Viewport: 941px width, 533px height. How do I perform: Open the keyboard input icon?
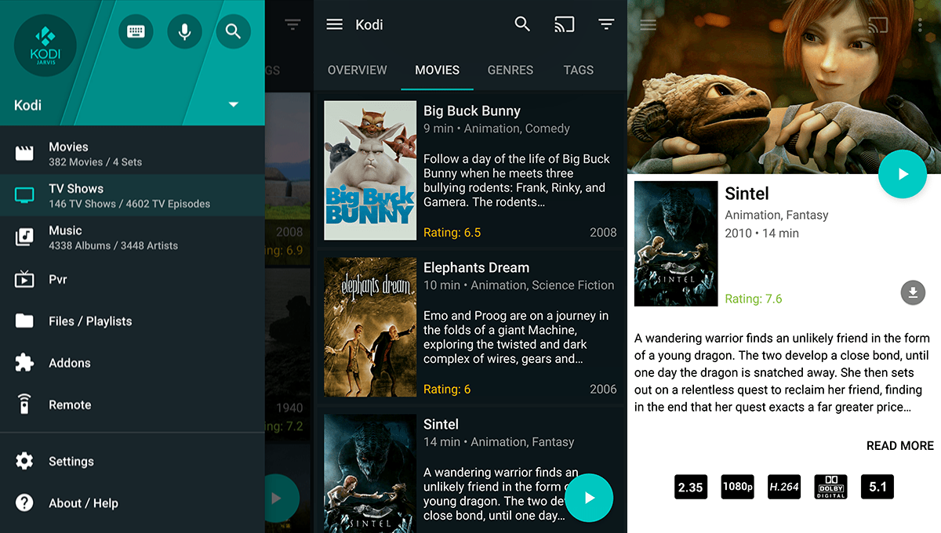pos(136,31)
